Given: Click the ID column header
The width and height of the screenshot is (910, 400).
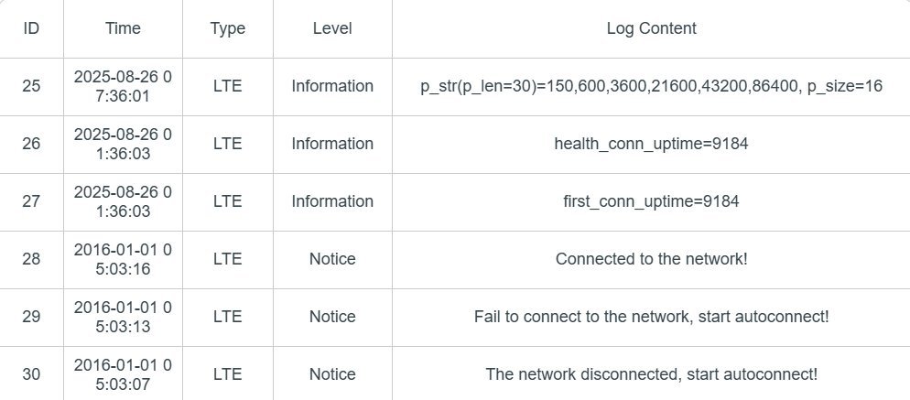Looking at the screenshot, I should pos(31,28).
